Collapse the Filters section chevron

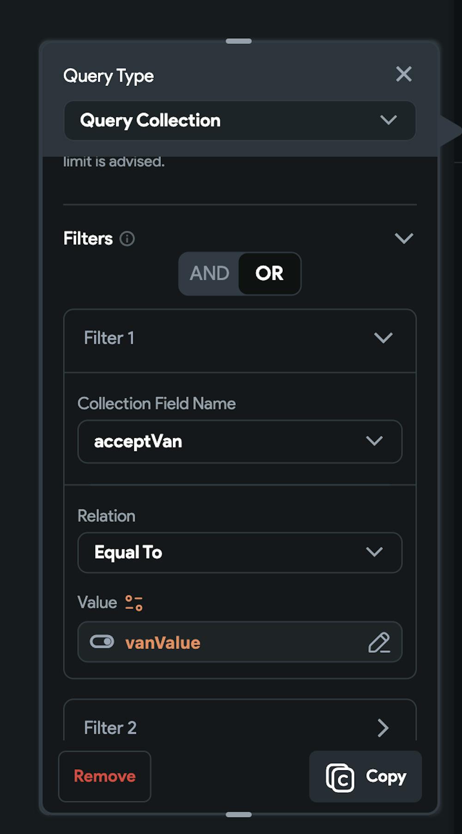tap(403, 239)
